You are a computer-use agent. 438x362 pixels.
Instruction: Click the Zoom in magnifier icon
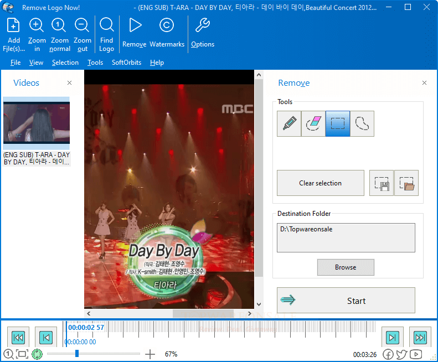(37, 25)
